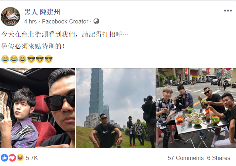Click the third crying-laughing emoji
Screen dimensions: 236x166
tap(22, 59)
